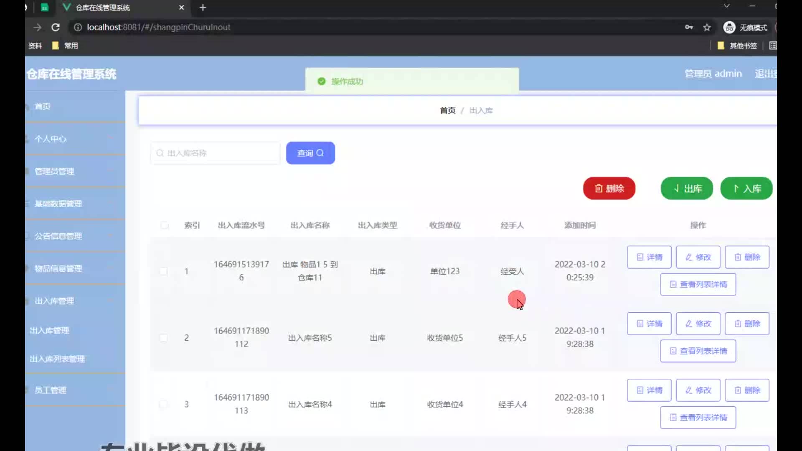
Task: Open 查看列表详情 for 出入库名称5 row
Action: [x=698, y=351]
